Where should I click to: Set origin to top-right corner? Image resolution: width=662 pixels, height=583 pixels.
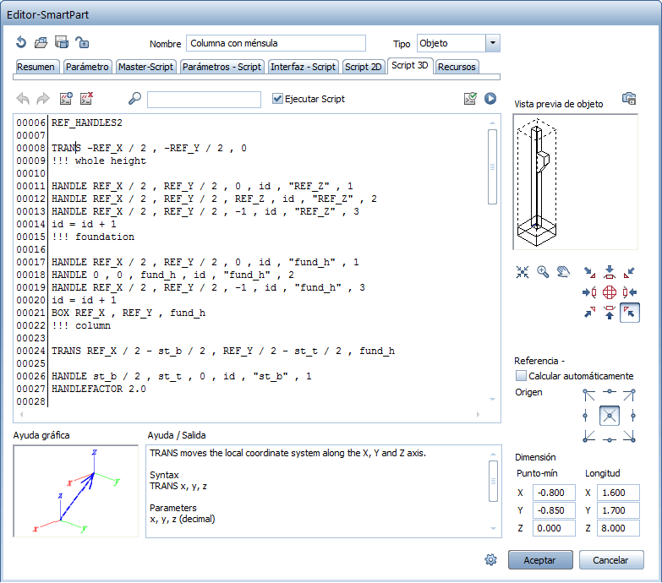click(629, 395)
